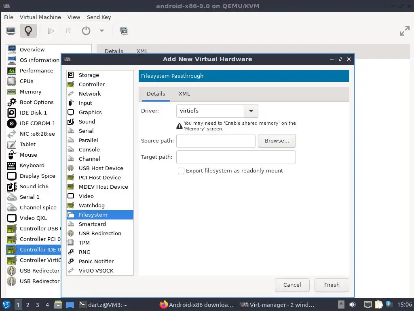This screenshot has height=311, width=414.
Task: Pick Serial in hardware list
Action: (100, 131)
